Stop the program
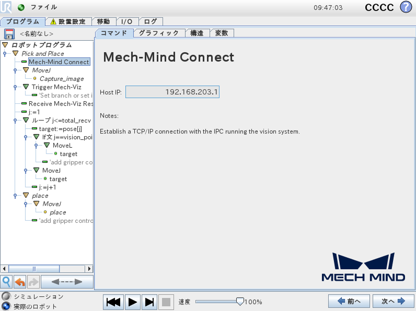 click(x=166, y=302)
